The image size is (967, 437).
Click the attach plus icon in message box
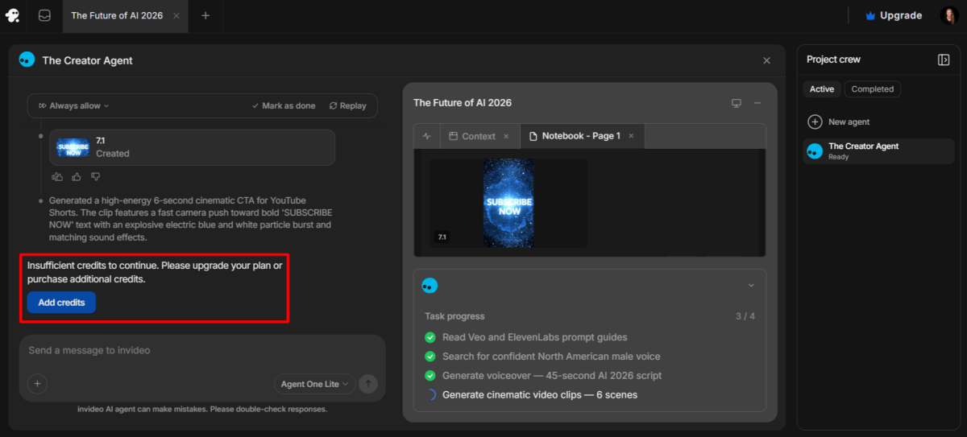(37, 384)
